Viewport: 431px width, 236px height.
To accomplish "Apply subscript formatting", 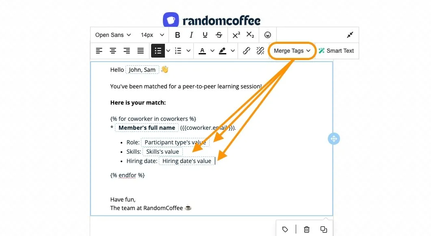I will [250, 35].
